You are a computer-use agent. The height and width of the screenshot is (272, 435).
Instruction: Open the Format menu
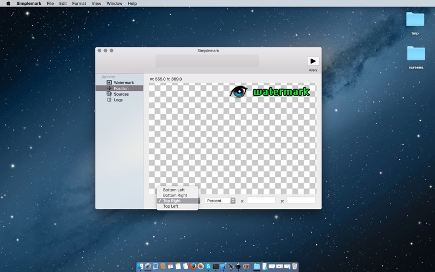[79, 3]
